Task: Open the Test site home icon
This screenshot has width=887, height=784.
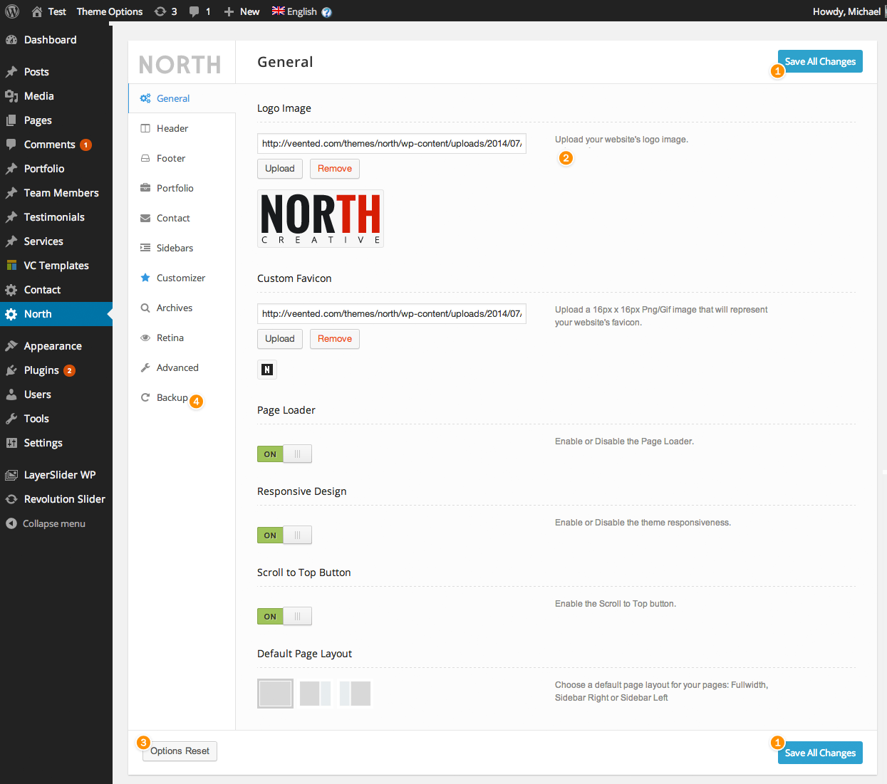Action: [x=37, y=11]
